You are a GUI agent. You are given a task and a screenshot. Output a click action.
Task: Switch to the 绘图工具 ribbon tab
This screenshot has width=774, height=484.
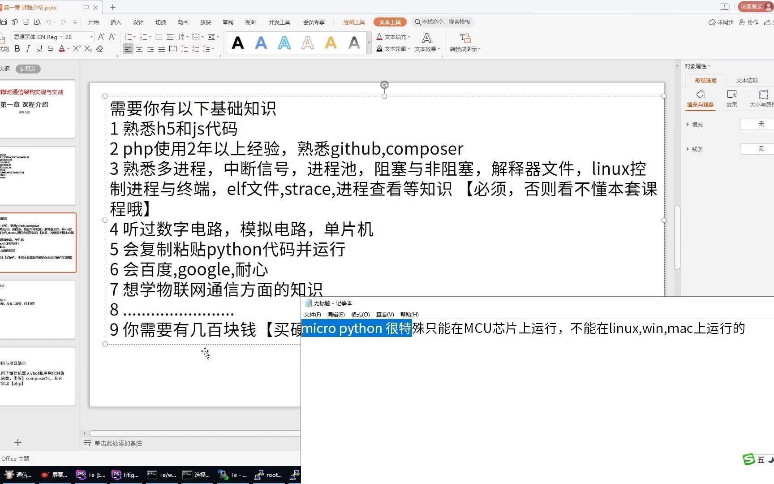tap(354, 22)
